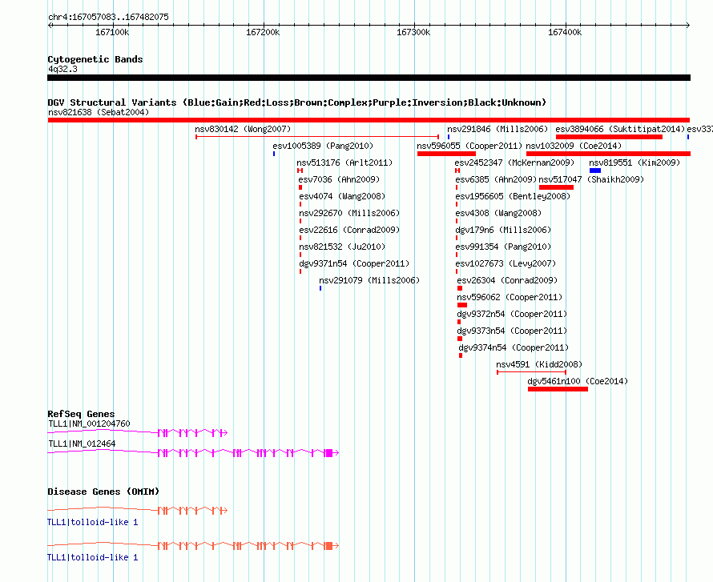
Task: Click the thin red span under nsv4591
Action: pyautogui.click(x=532, y=372)
